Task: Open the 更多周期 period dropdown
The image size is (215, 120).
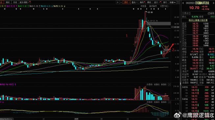Action: [x=25, y=2]
